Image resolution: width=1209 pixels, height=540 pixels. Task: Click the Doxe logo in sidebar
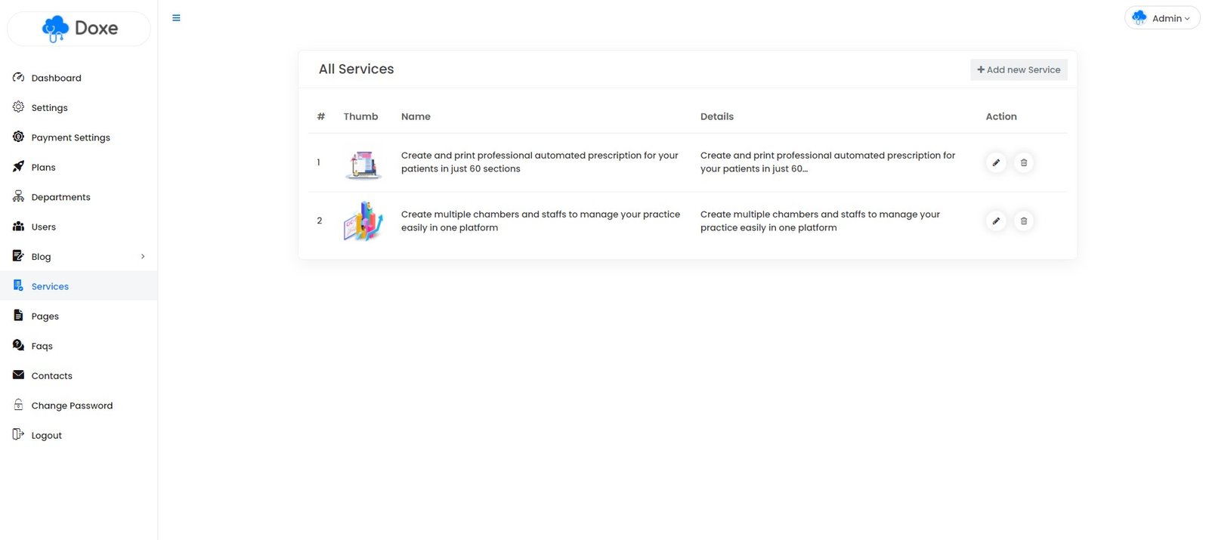[x=79, y=29]
